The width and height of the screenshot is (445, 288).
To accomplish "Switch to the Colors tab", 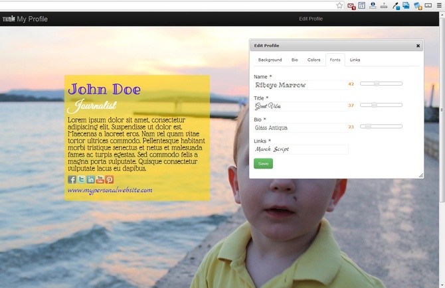I will click(x=313, y=60).
